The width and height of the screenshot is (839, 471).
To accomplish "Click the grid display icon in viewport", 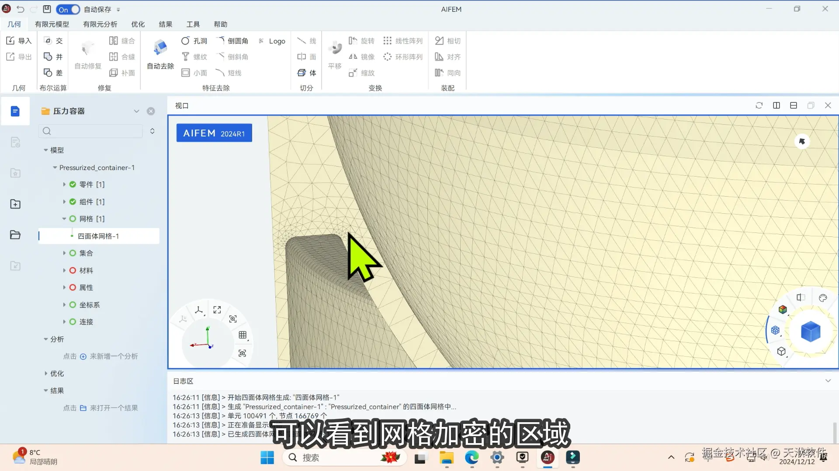I will 243,335.
